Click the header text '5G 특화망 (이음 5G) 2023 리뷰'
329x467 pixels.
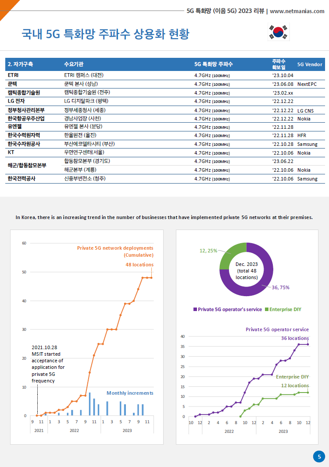[225, 11]
